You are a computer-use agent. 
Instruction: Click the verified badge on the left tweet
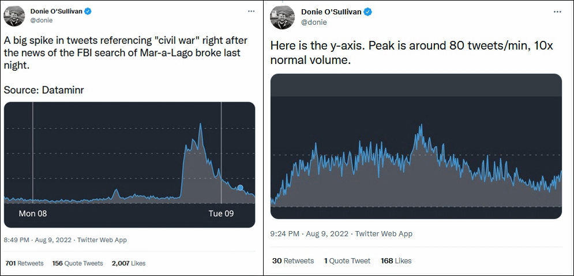[x=88, y=12]
